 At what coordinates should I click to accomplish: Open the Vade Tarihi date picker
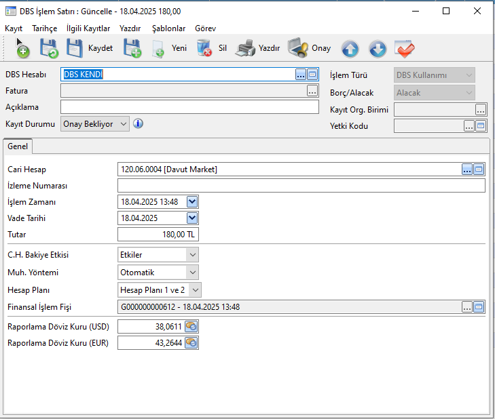pos(192,218)
